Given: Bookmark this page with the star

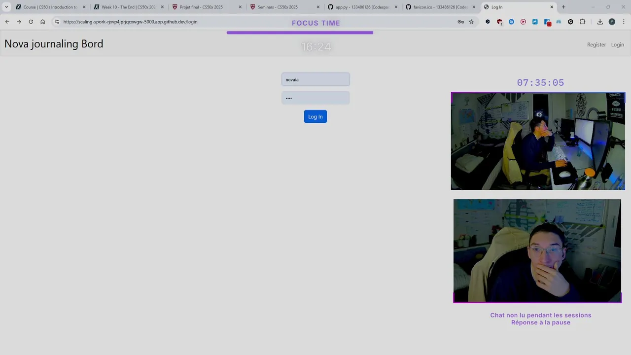Looking at the screenshot, I should click(471, 22).
